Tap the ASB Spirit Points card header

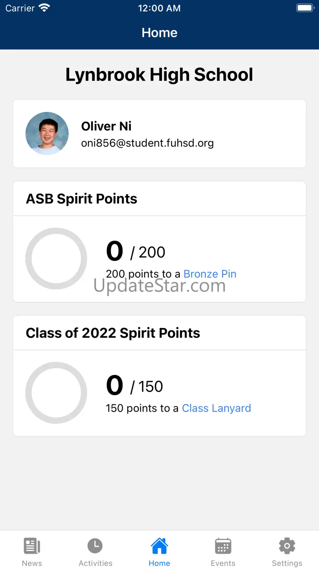pos(82,199)
